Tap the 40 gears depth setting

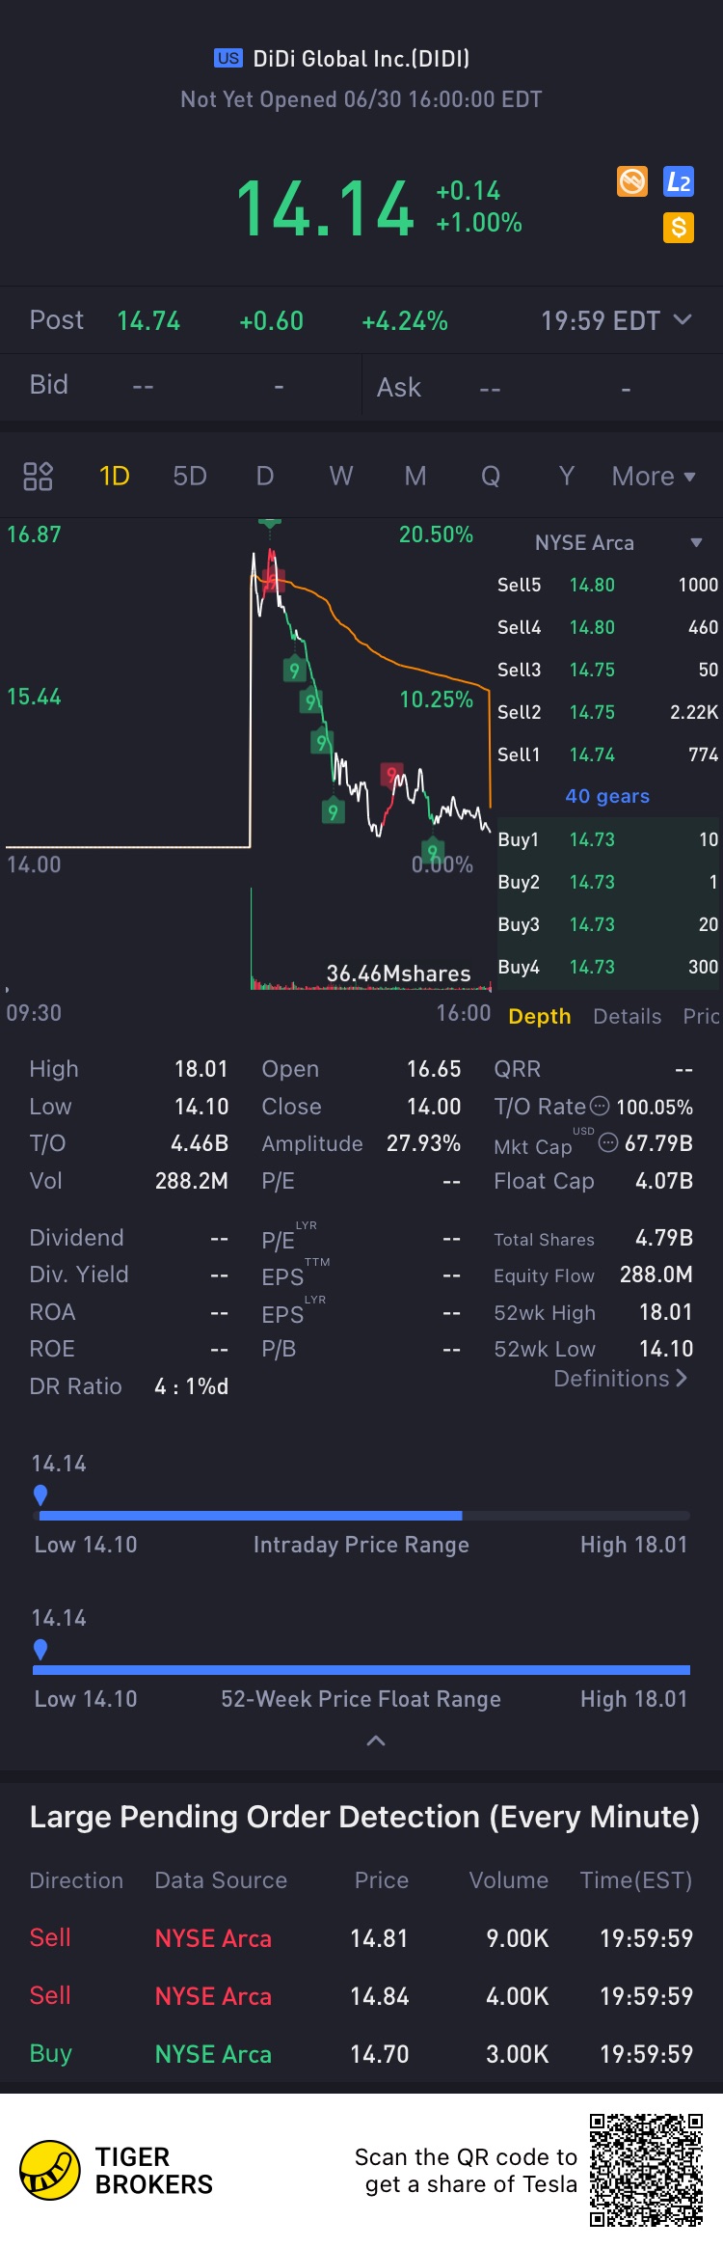click(x=607, y=796)
